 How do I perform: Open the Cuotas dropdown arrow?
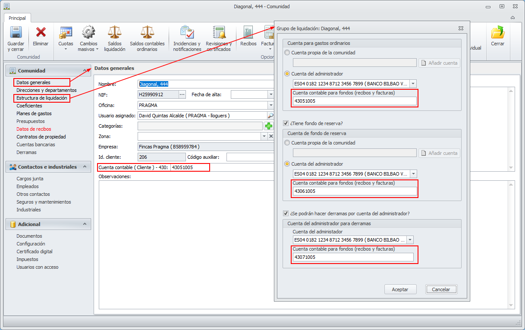pyautogui.click(x=66, y=49)
